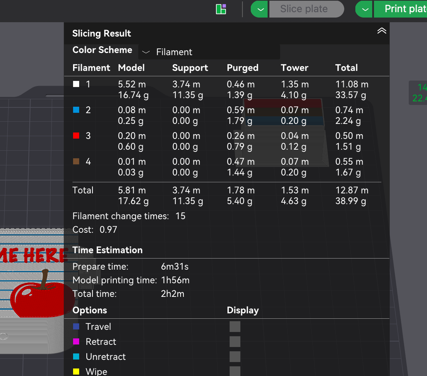
Task: Click filament 2 purged value 0.59 m
Action: [x=241, y=110]
